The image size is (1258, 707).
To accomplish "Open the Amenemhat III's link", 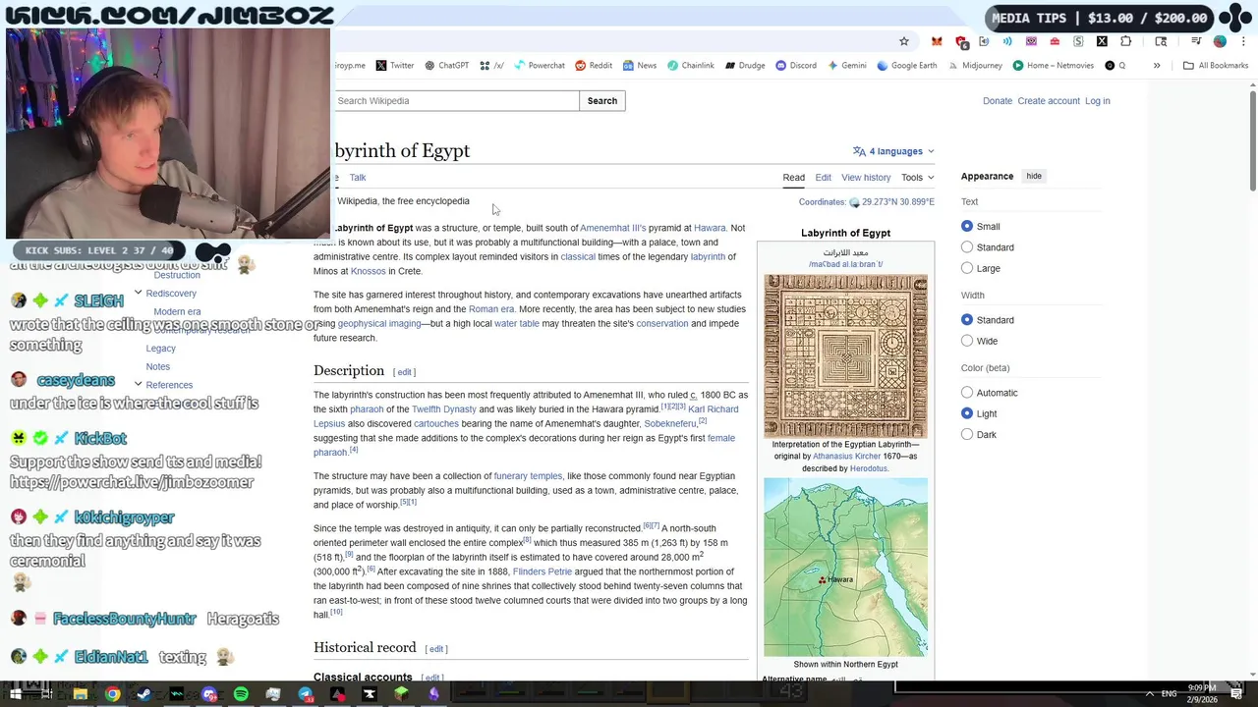I will tap(613, 228).
